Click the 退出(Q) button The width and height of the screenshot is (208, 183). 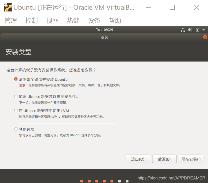(x=138, y=159)
